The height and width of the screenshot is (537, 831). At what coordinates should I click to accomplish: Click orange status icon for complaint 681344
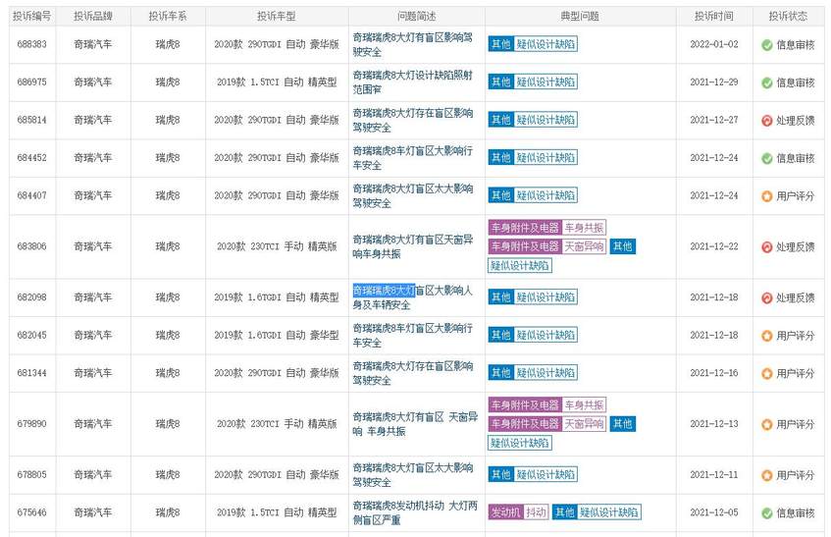click(x=767, y=373)
